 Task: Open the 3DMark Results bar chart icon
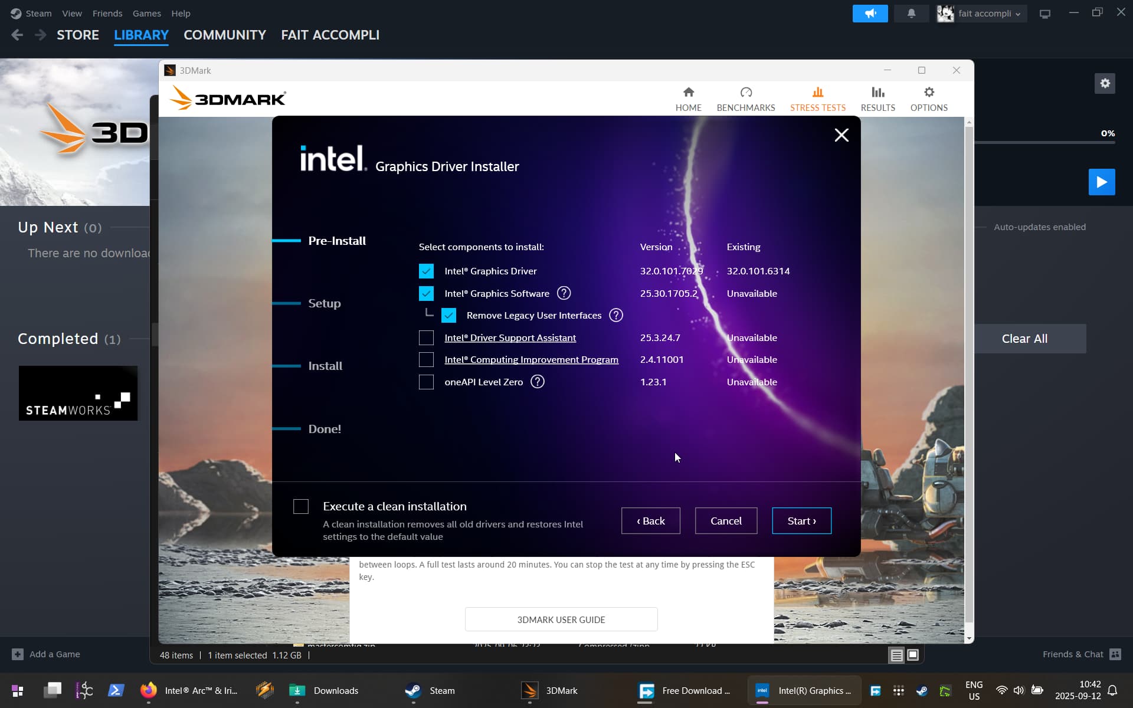tap(877, 93)
